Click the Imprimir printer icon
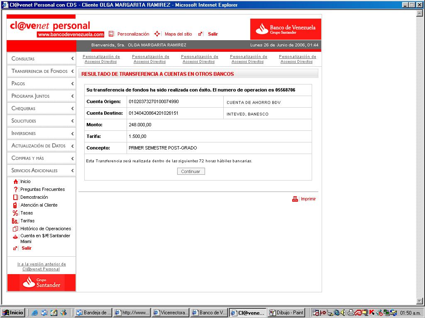This screenshot has height=318, width=425. pyautogui.click(x=295, y=199)
